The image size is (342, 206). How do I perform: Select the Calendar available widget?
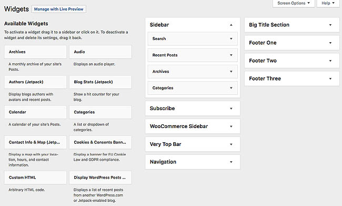(35, 112)
